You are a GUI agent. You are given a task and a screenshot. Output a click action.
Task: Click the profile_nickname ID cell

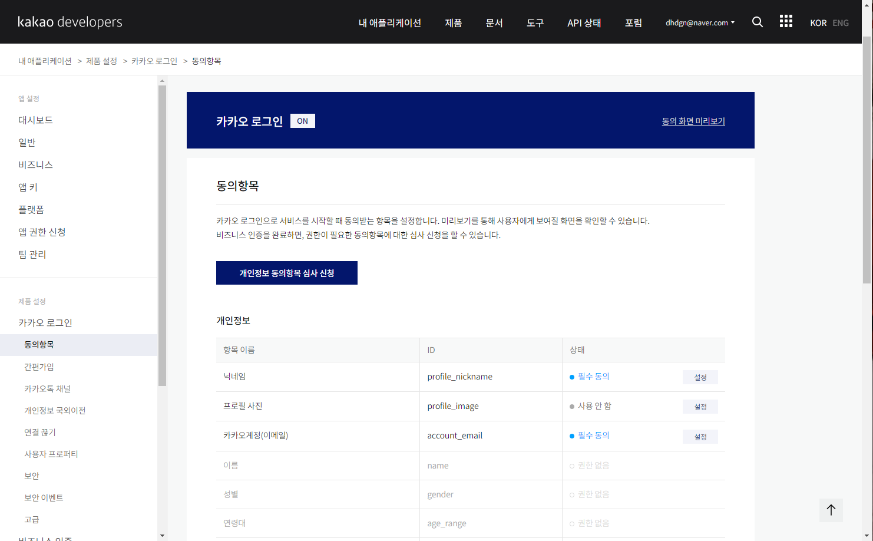[x=491, y=377]
